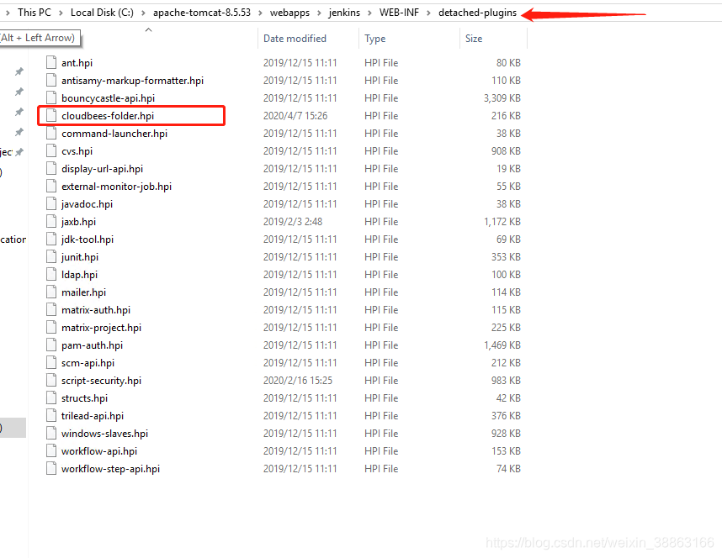722x558 pixels.
Task: Expand chevron after webapps breadcrumb
Action: (x=319, y=13)
